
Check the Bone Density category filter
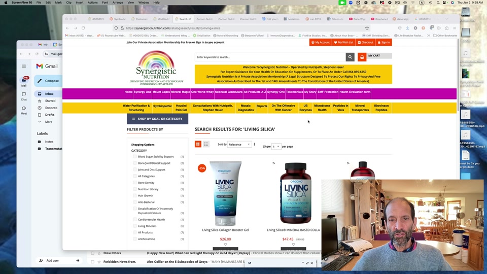coord(135,183)
